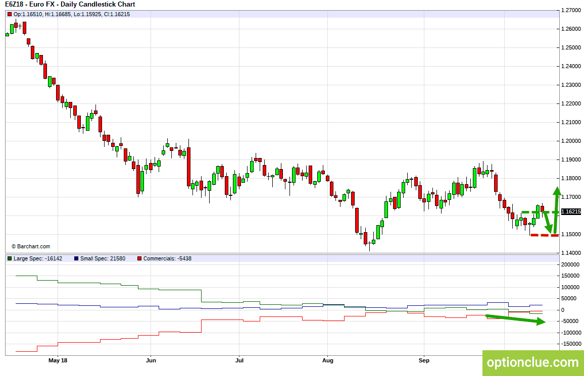Click the upward green arrow head near 1.17000
Viewport: 584px width, 376px height.
(x=557, y=190)
